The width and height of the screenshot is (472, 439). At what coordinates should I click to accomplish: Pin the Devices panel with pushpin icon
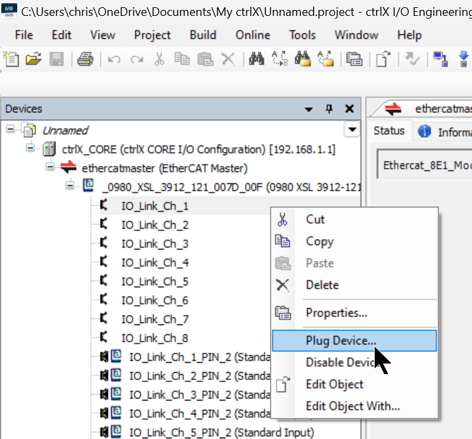[329, 109]
